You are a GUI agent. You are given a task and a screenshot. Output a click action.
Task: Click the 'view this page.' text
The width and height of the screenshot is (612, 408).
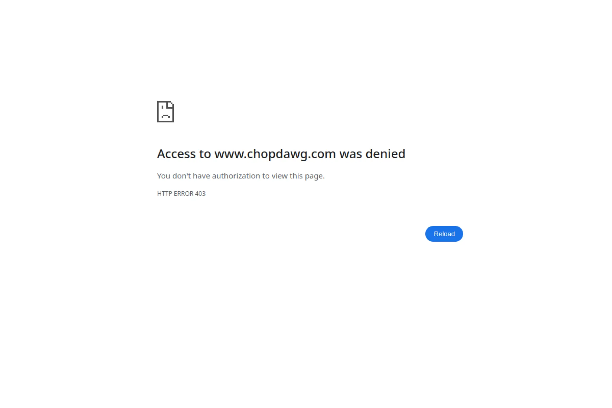pyautogui.click(x=298, y=176)
